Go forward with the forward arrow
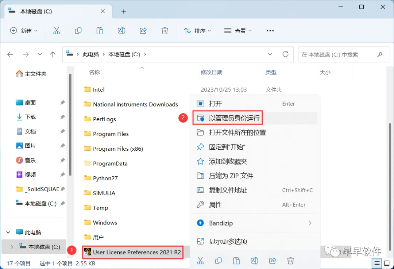 26,54
